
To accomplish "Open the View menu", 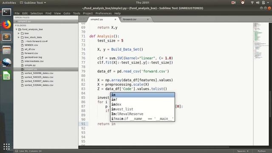I will coord(57,13).
